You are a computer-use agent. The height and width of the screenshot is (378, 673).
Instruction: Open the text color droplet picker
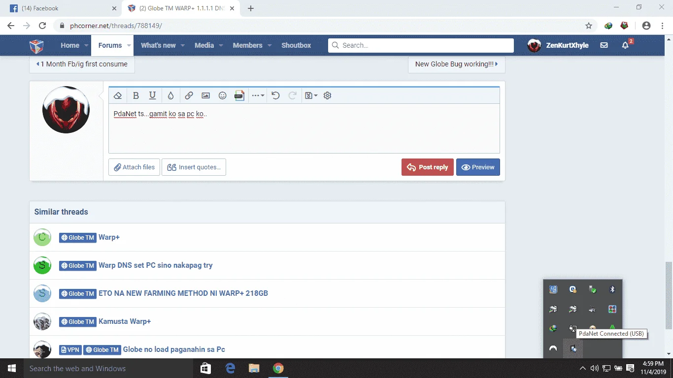170,95
